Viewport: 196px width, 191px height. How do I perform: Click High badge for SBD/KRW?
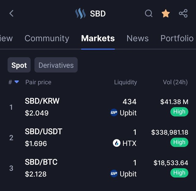pos(179,112)
